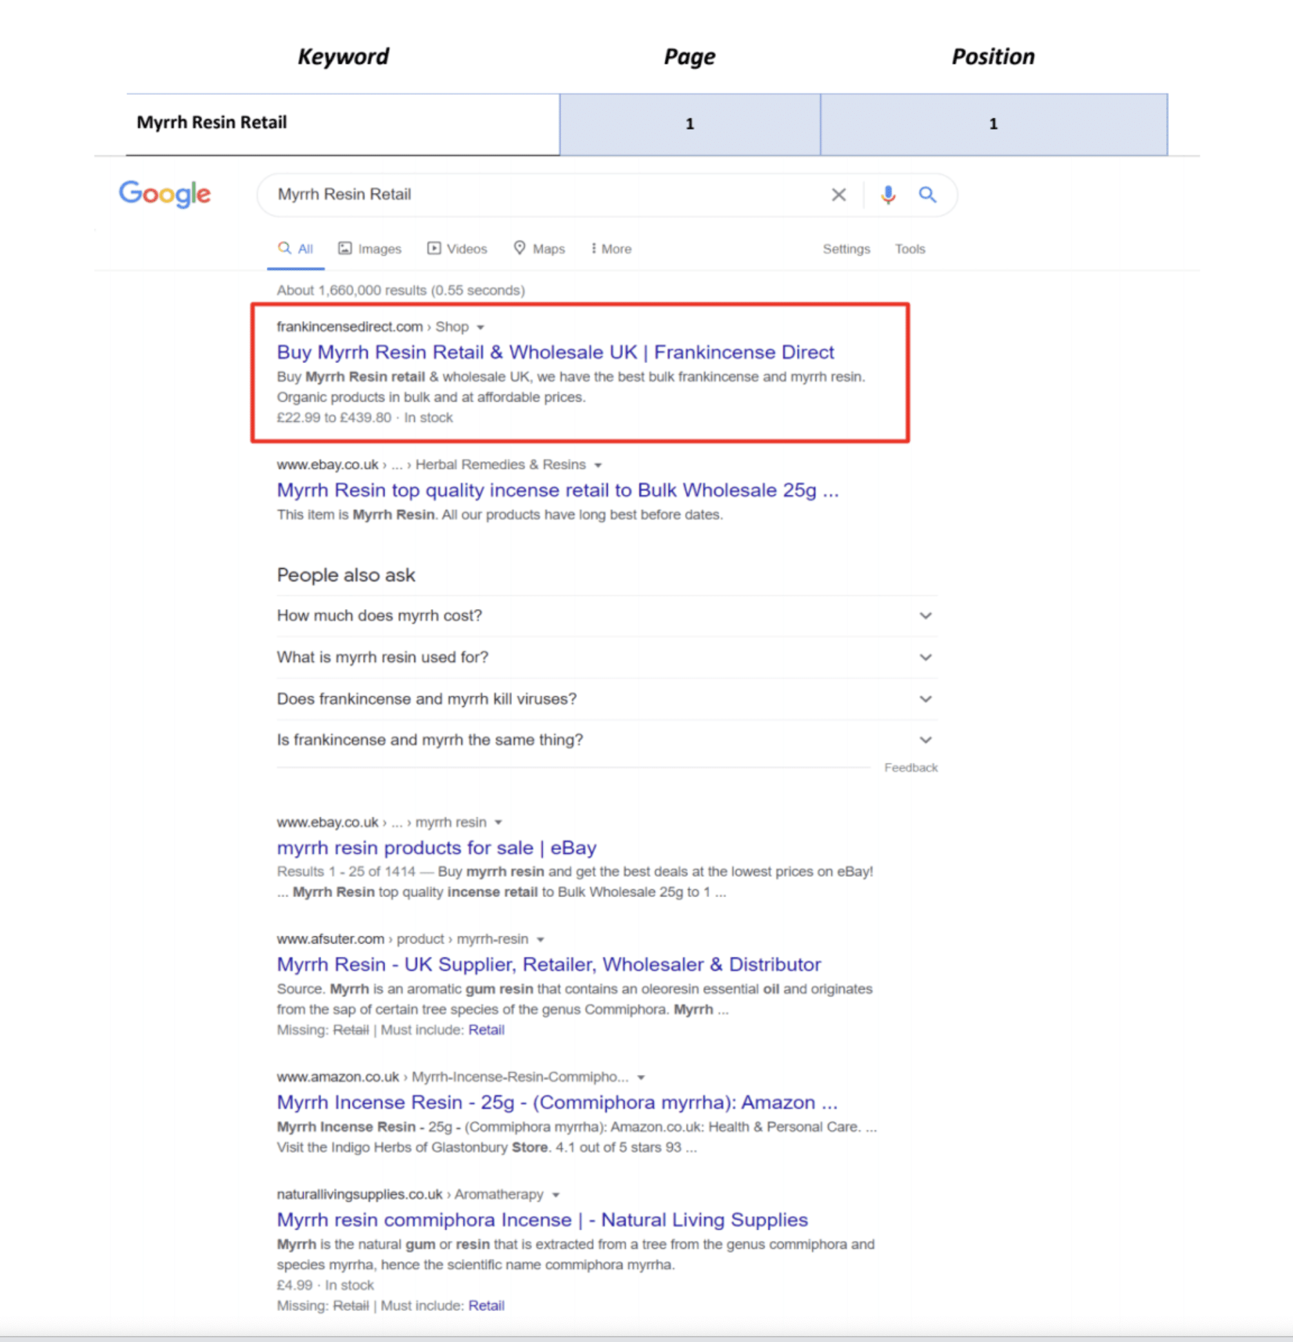The image size is (1293, 1342).
Task: Click the £4.99 In stock price text
Action: (x=325, y=1285)
